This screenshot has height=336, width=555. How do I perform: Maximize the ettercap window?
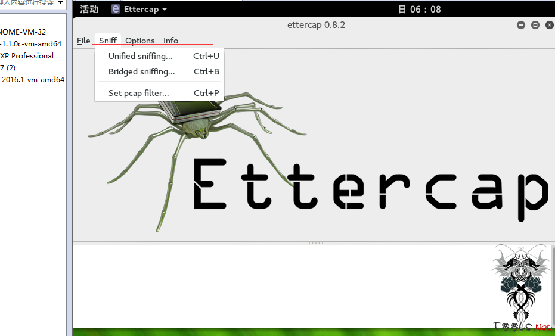coord(535,25)
